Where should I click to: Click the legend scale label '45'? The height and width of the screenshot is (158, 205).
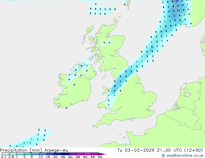92,157
